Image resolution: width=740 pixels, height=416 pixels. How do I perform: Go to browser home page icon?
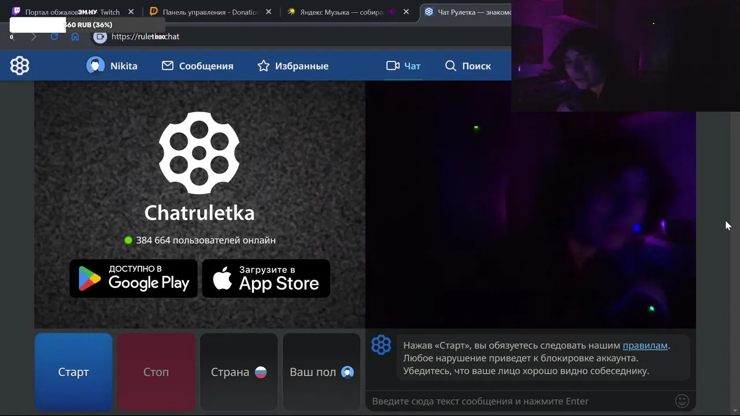[75, 36]
